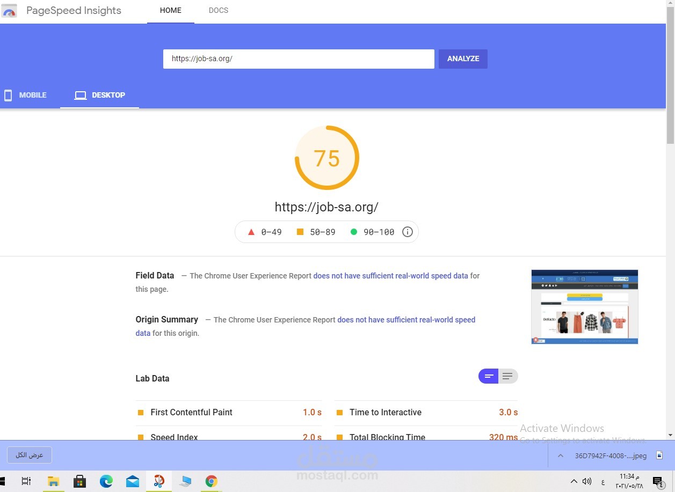Image resolution: width=675 pixels, height=492 pixels.
Task: Click the URL input field containing job-sa.org
Action: click(299, 59)
